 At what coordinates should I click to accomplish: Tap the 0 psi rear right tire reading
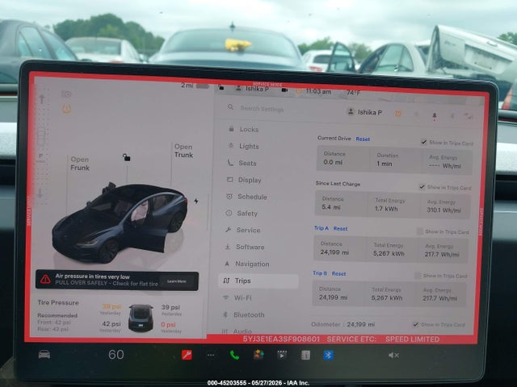point(168,325)
